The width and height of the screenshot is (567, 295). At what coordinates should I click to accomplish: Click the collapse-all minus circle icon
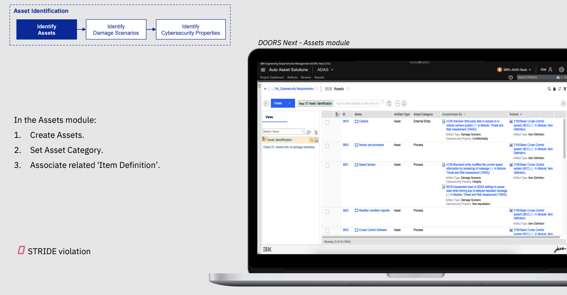(x=397, y=103)
